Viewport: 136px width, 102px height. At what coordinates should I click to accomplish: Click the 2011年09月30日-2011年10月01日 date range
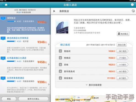(x=100, y=45)
